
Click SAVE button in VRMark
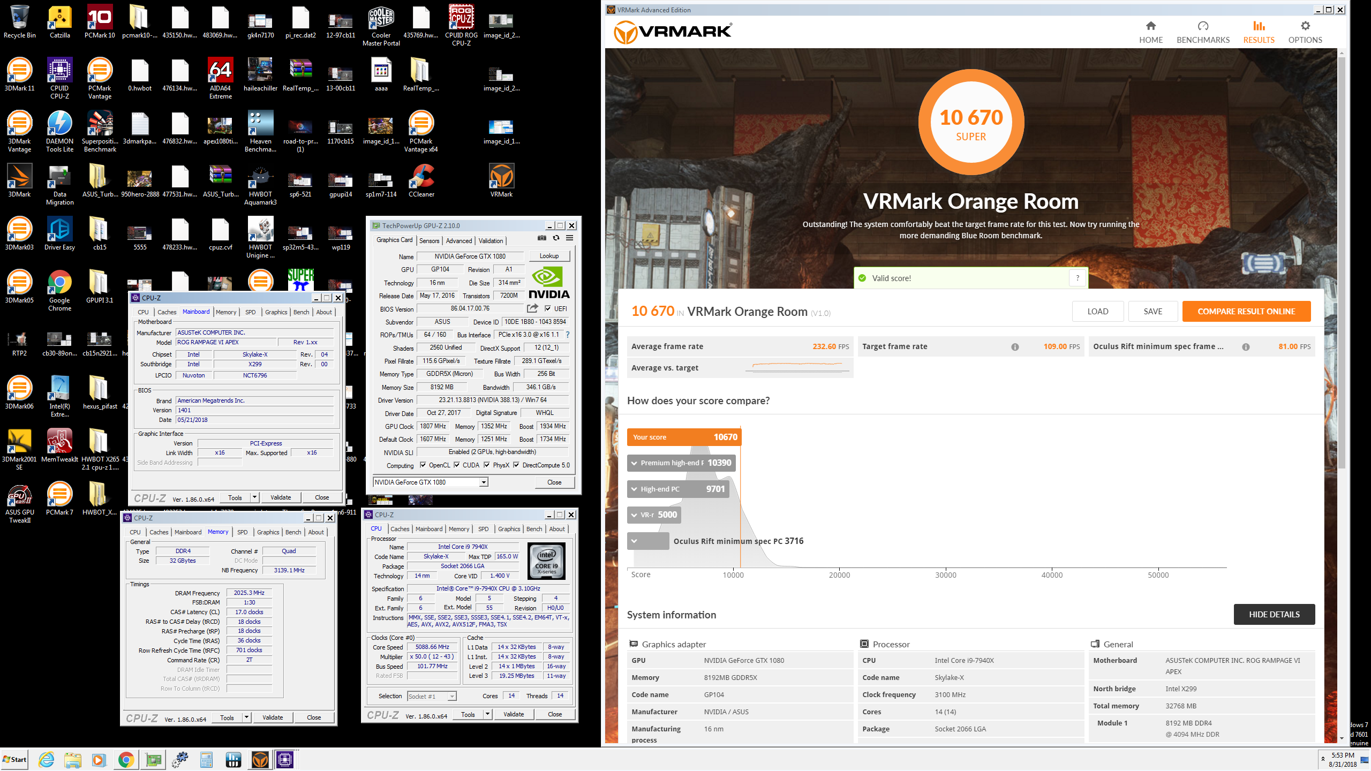[1153, 312]
